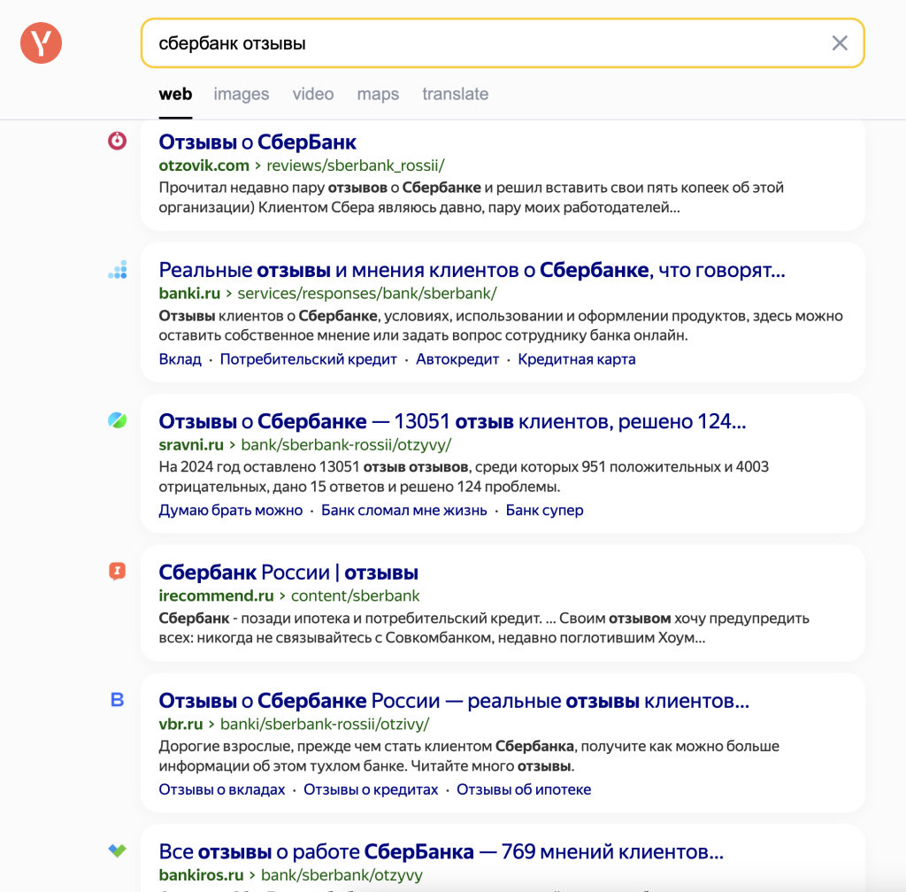Click the otzovik.com favicon
Viewport: 906px width, 892px height.
[x=118, y=141]
